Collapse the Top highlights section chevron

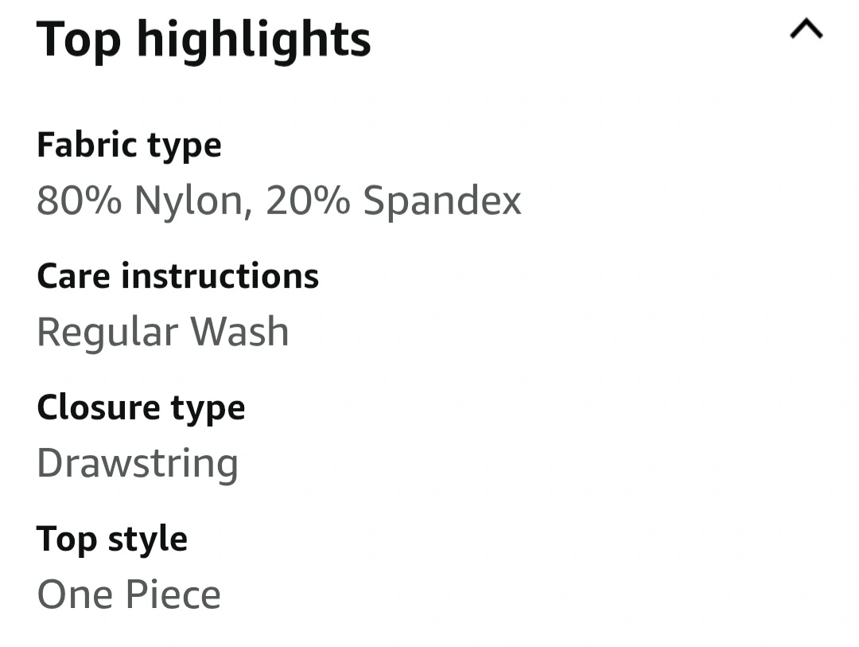tap(806, 30)
